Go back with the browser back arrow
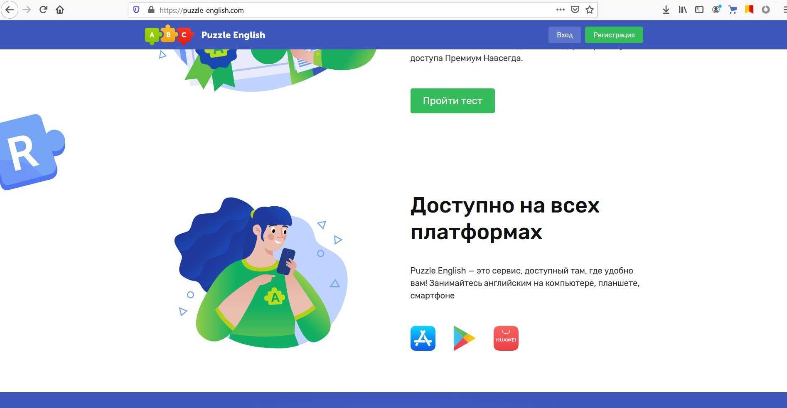 pos(10,10)
